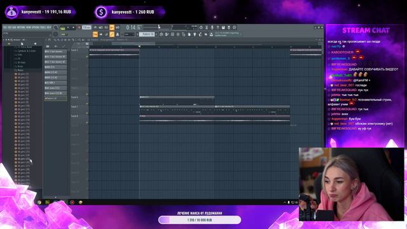
Task: Open the snap selector showing Line
Action: (x=128, y=34)
